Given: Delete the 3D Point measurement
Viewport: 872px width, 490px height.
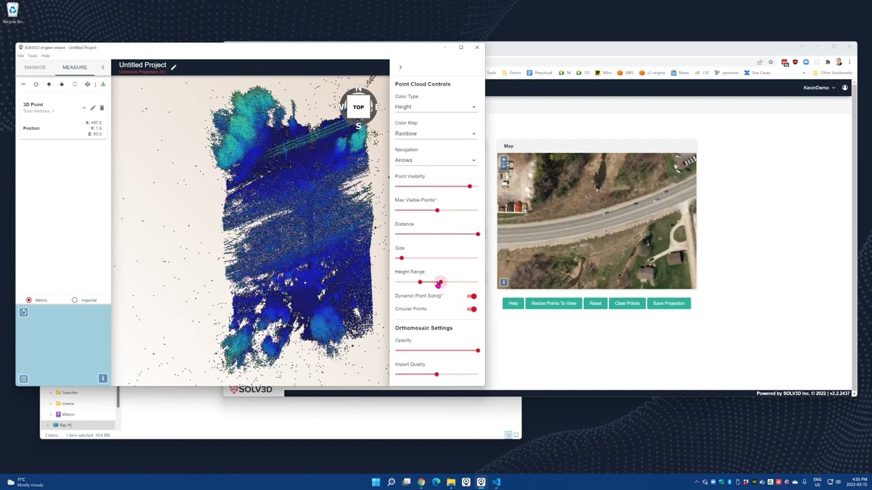Looking at the screenshot, I should tap(102, 108).
